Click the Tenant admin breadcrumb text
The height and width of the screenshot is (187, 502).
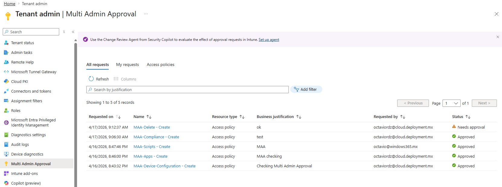click(x=34, y=4)
